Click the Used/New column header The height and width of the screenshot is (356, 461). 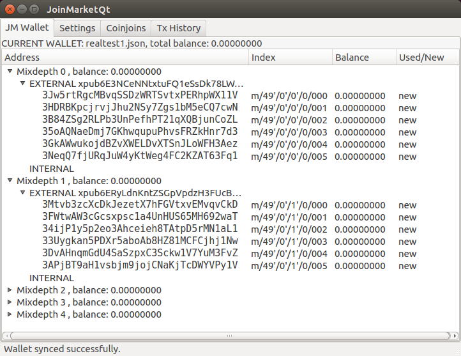tap(427, 58)
